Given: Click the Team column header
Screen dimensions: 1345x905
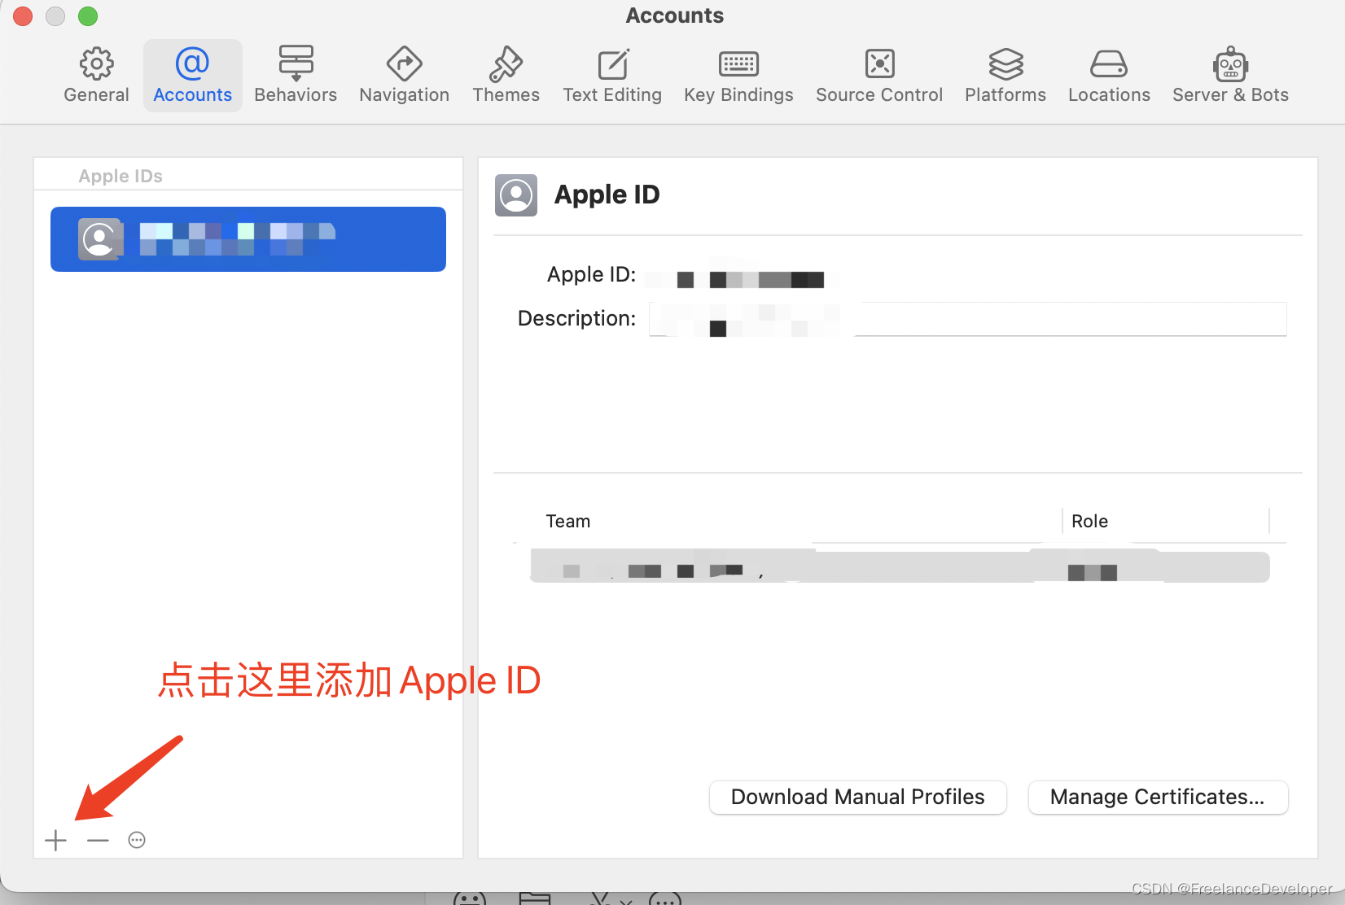Looking at the screenshot, I should (567, 521).
